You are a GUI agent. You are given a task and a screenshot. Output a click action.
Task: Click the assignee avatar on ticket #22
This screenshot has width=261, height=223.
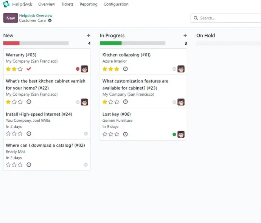tap(84, 102)
